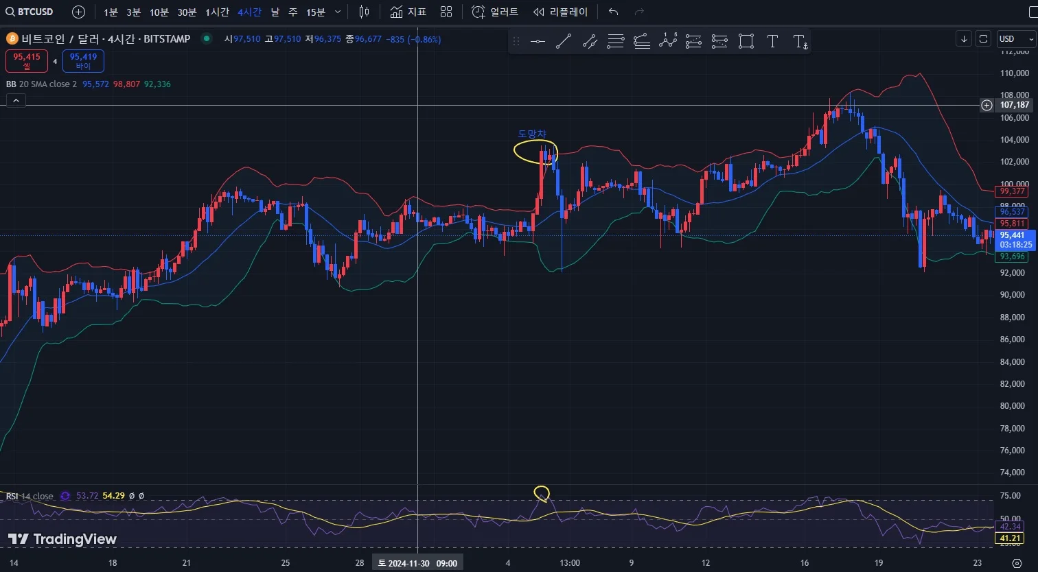Start bar replay with 리플레이
The image size is (1038, 572).
(x=560, y=12)
